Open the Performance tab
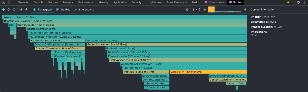This screenshot has height=92, width=308. (86, 2)
